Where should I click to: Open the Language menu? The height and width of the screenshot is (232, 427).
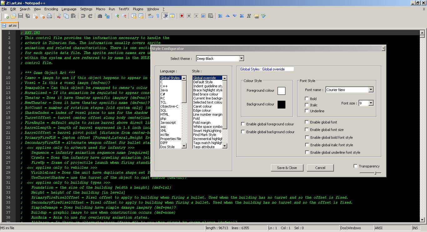(69, 9)
